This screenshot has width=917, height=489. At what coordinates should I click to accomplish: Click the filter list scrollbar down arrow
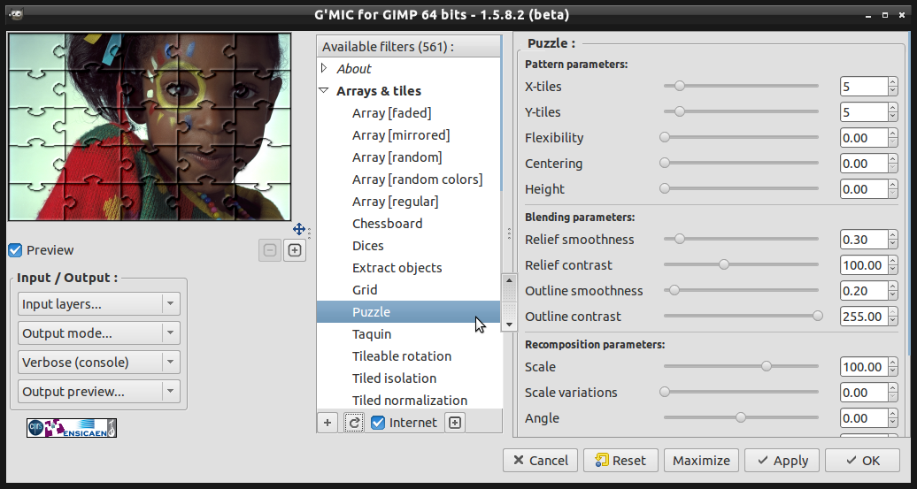tap(509, 325)
